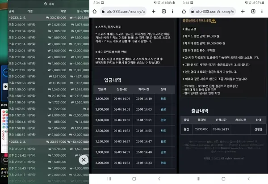Screen dimensions: 268x184
Task: Close the history panel with X button
Action: (x=84, y=160)
